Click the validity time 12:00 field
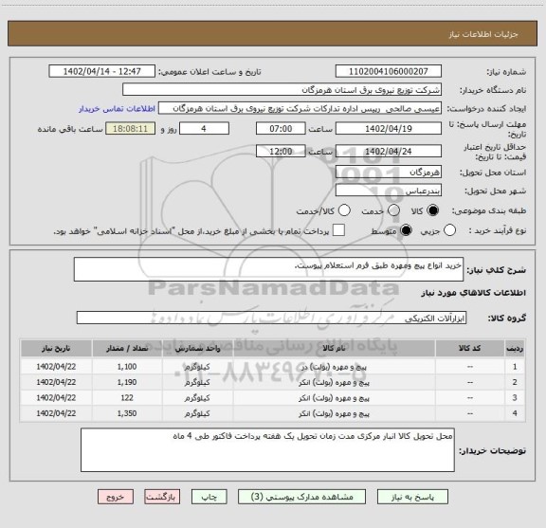The width and height of the screenshot is (546, 528). click(x=281, y=151)
